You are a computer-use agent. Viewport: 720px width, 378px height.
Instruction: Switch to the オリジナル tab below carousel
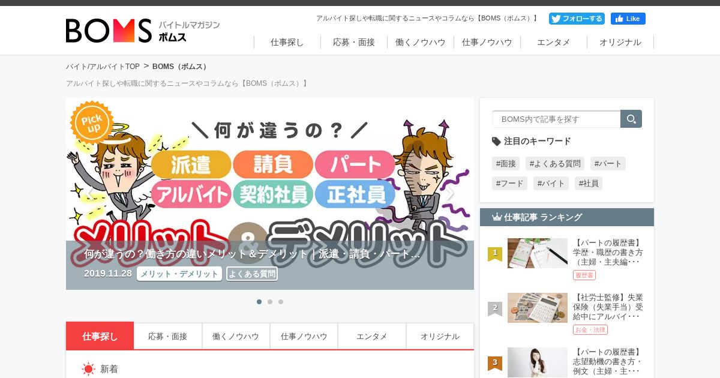pos(440,336)
